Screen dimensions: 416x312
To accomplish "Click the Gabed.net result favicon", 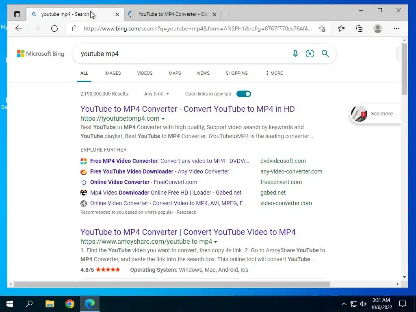I will (x=84, y=193).
